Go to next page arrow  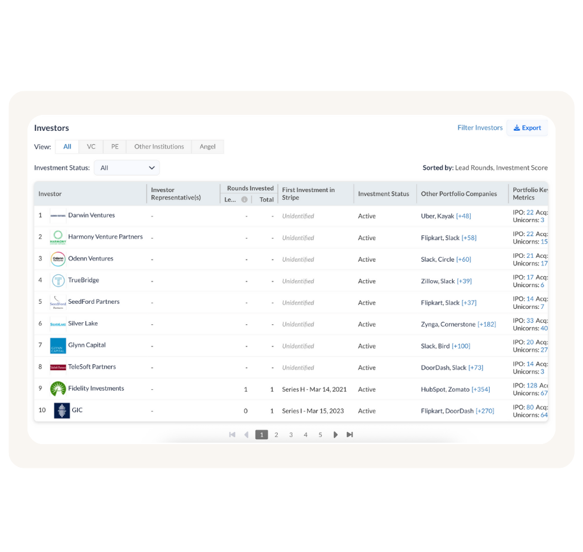coord(335,435)
